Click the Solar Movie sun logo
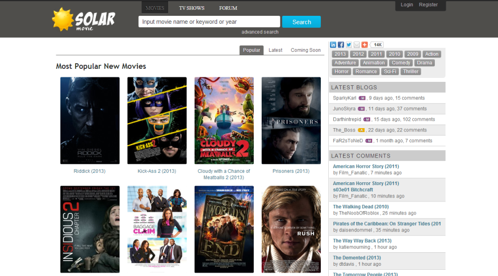 84,20
